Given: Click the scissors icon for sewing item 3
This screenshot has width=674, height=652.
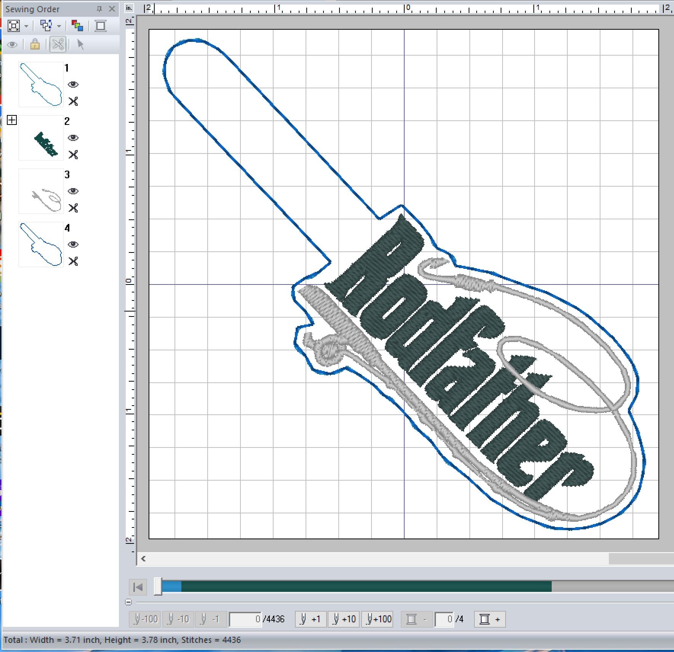Looking at the screenshot, I should coord(73,208).
